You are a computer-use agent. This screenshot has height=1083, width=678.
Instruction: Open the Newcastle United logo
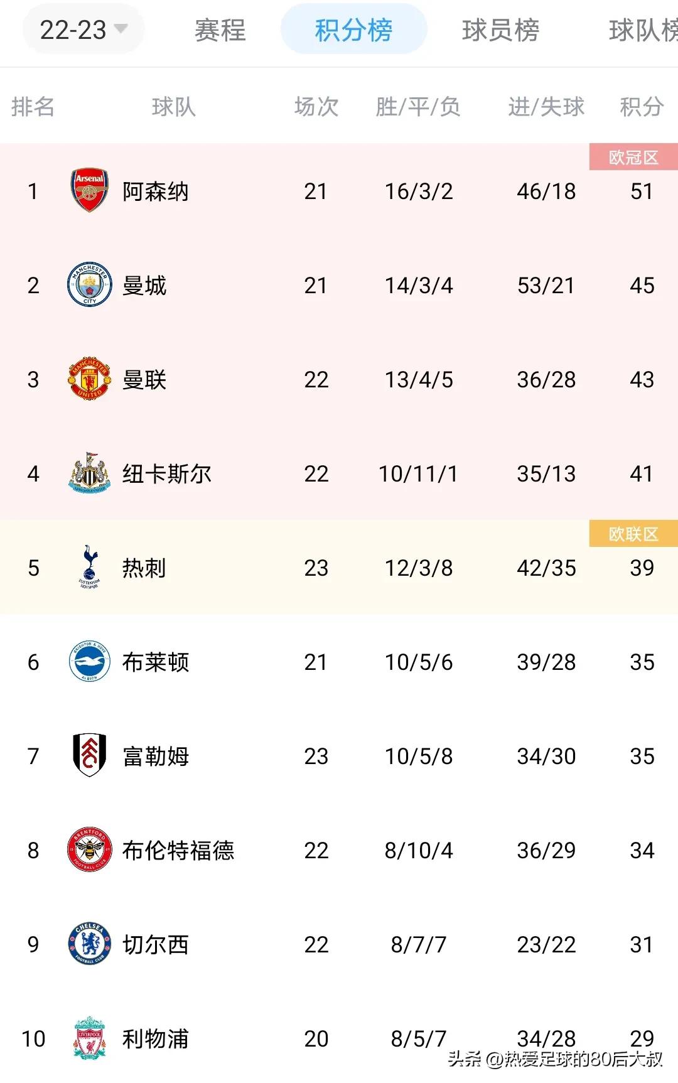(90, 473)
